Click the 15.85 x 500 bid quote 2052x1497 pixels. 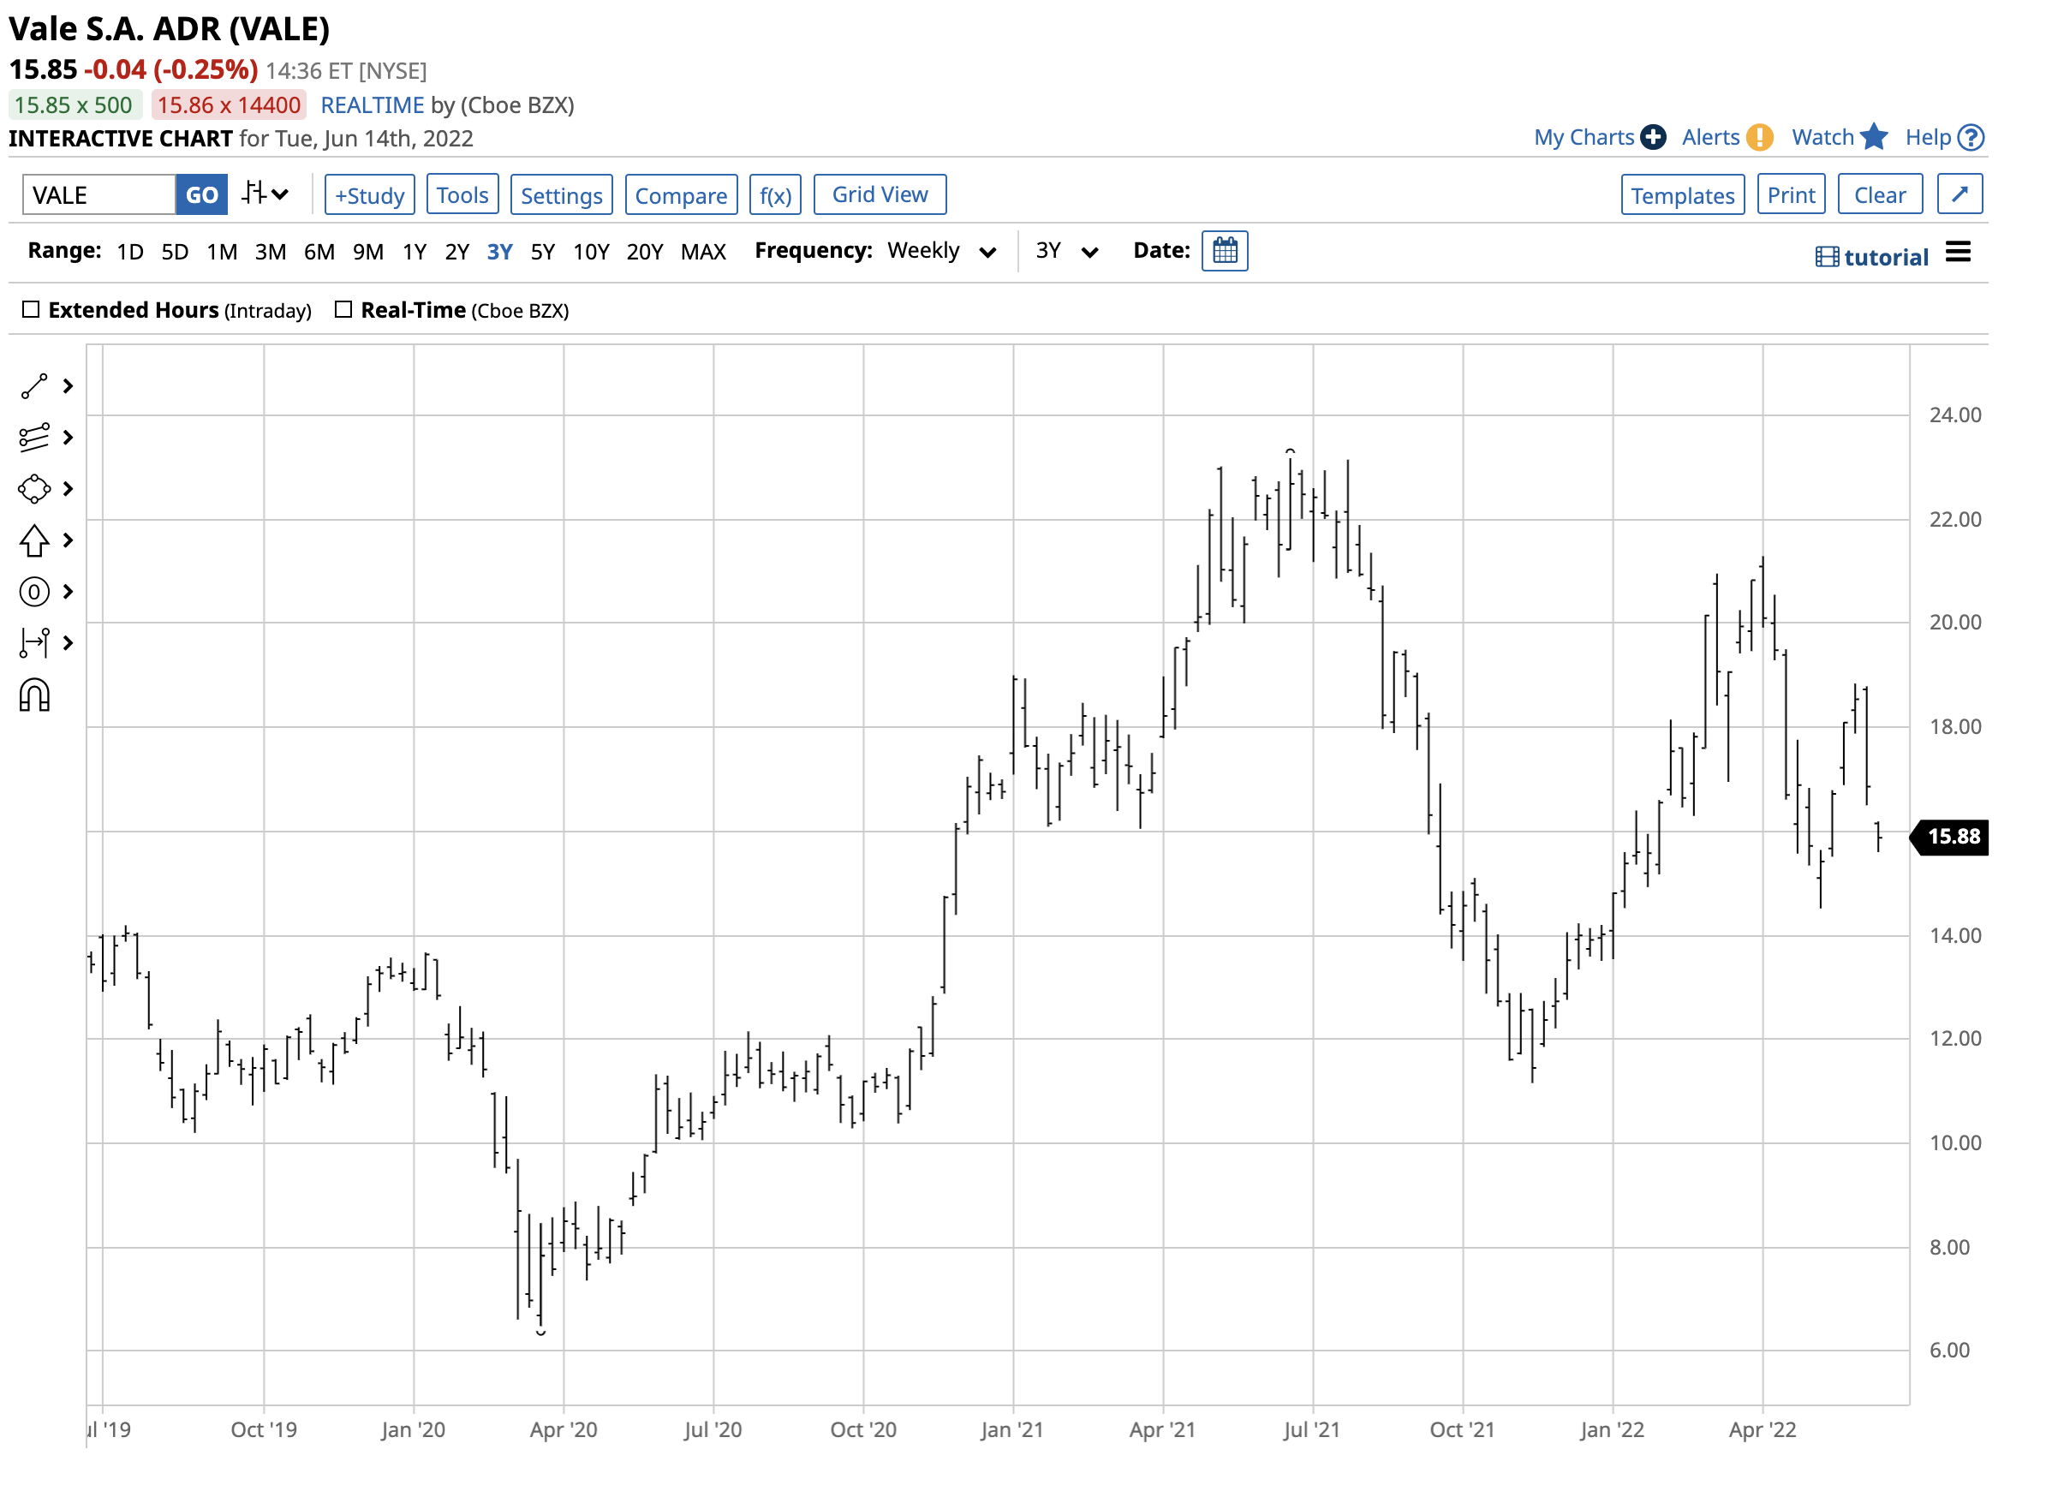pos(74,105)
